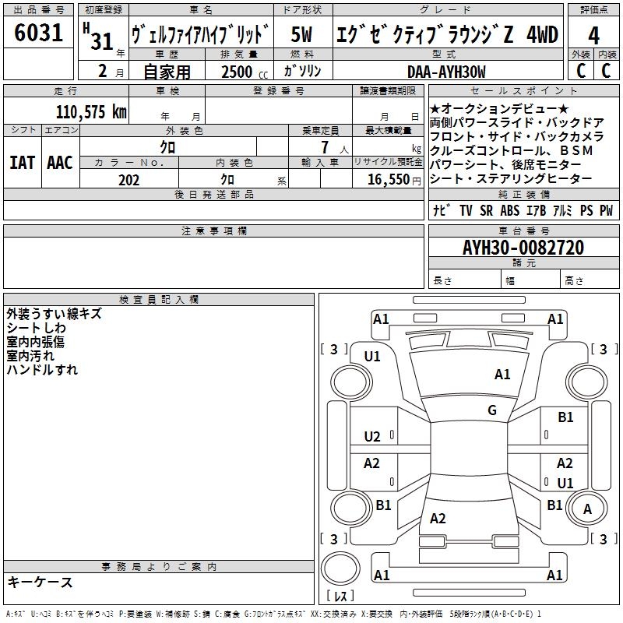Select the ★オークションデビュー★ sales point line
This screenshot has width=623, height=623.
pyautogui.click(x=499, y=108)
